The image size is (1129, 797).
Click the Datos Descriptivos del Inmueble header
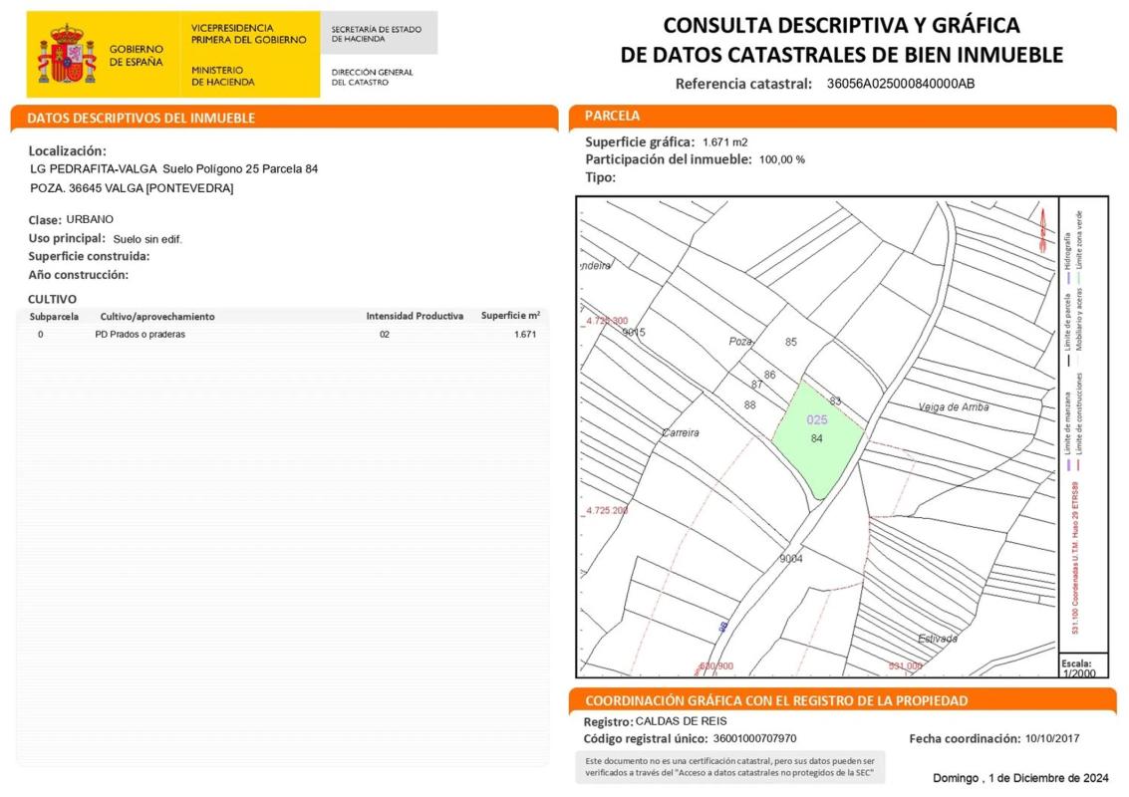click(141, 118)
